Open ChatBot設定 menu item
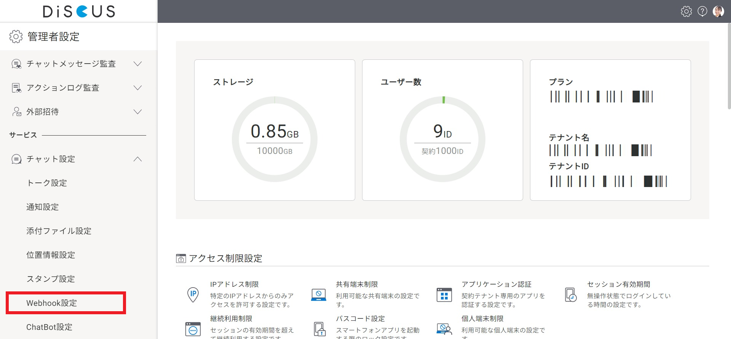This screenshot has height=339, width=731. coord(49,327)
